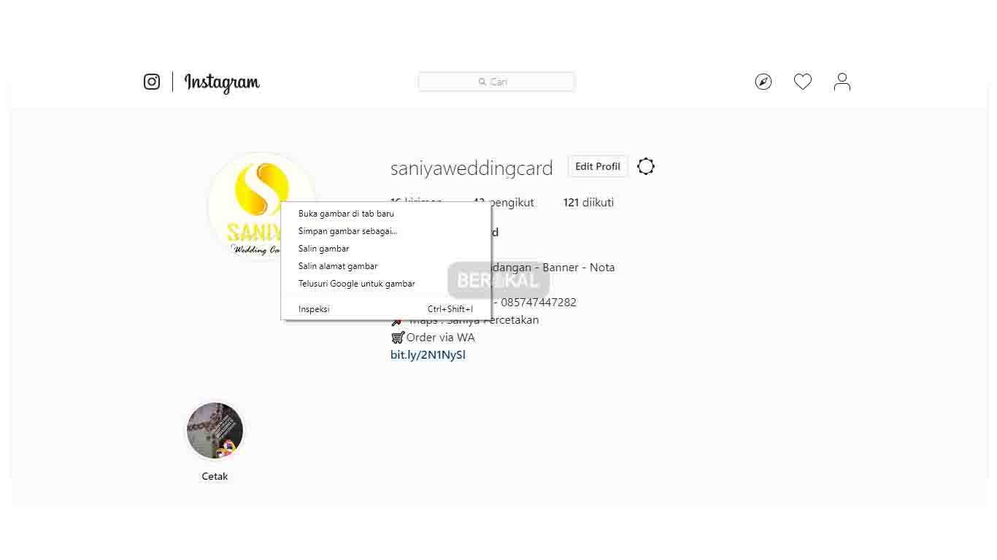Click the Edit Profil button

click(598, 166)
